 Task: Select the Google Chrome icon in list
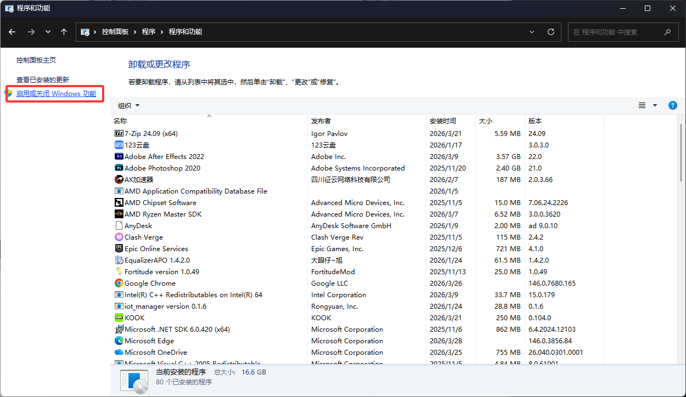119,283
